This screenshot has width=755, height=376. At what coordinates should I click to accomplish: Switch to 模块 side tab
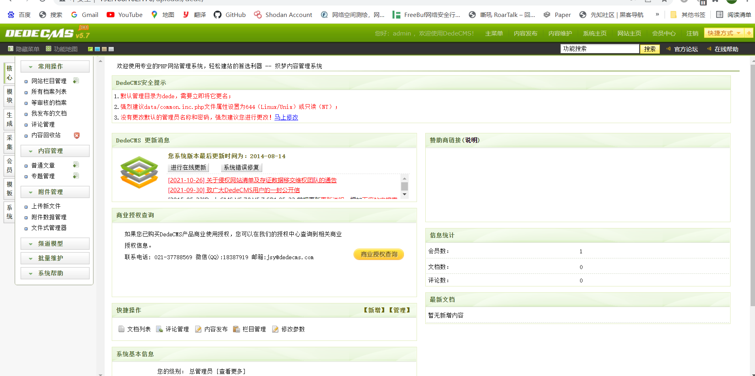tap(9, 96)
